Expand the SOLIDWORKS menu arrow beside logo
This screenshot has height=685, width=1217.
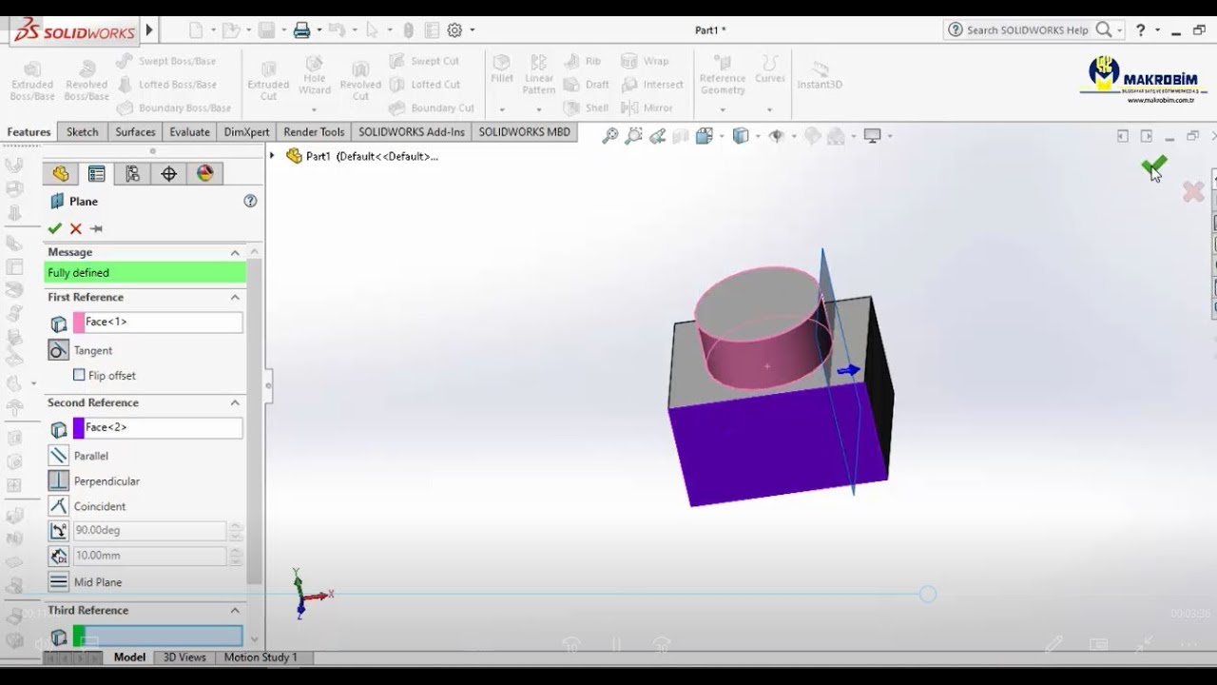(149, 30)
